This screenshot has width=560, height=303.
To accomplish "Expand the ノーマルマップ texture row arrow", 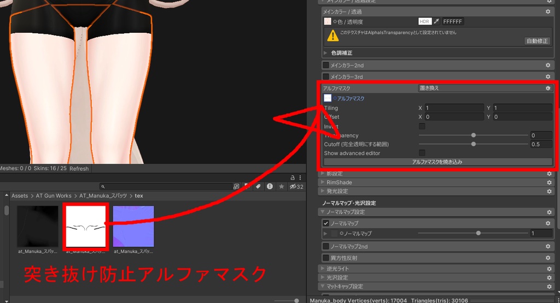I will (325, 234).
